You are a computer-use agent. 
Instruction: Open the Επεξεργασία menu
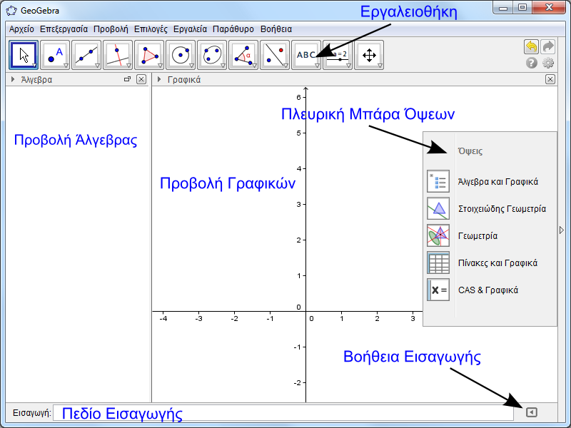click(64, 29)
